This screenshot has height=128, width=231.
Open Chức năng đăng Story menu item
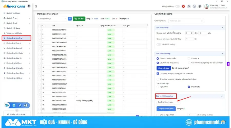coord(16,73)
